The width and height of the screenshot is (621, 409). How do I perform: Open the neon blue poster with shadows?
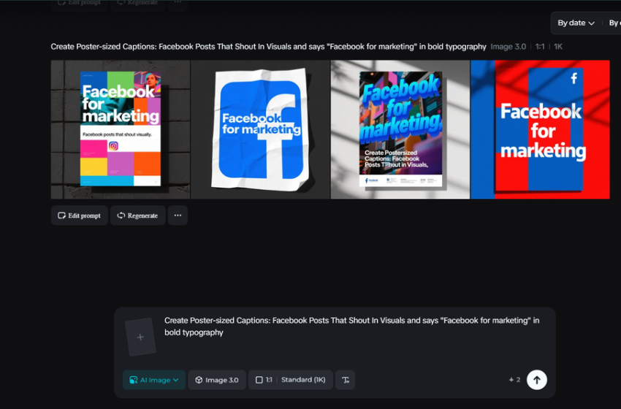tap(400, 129)
